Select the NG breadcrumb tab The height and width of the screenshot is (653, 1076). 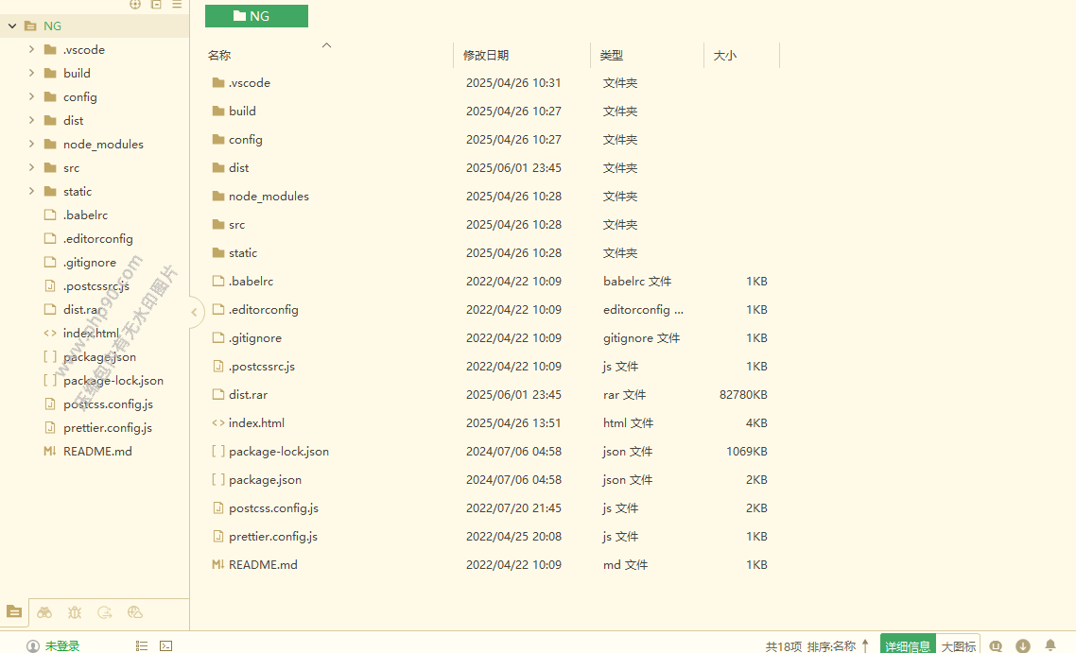[x=256, y=16]
